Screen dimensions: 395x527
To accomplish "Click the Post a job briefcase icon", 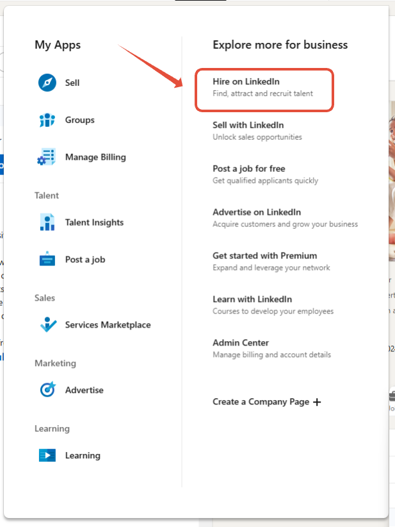I will (47, 259).
